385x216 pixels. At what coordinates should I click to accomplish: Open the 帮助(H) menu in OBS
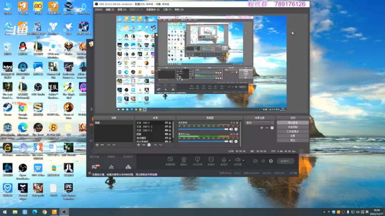(179, 10)
